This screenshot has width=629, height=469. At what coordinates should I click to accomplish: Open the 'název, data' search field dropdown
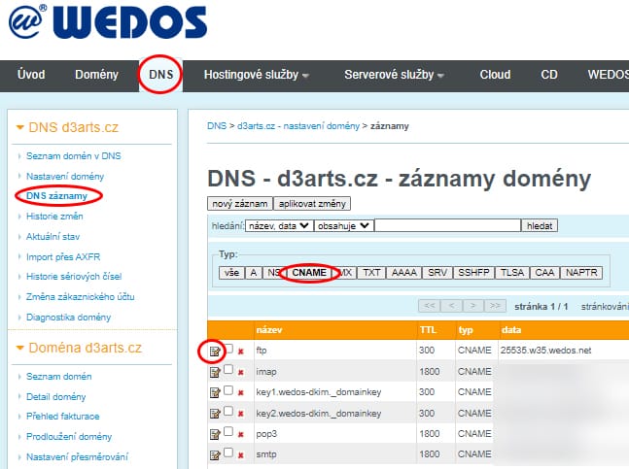click(279, 226)
